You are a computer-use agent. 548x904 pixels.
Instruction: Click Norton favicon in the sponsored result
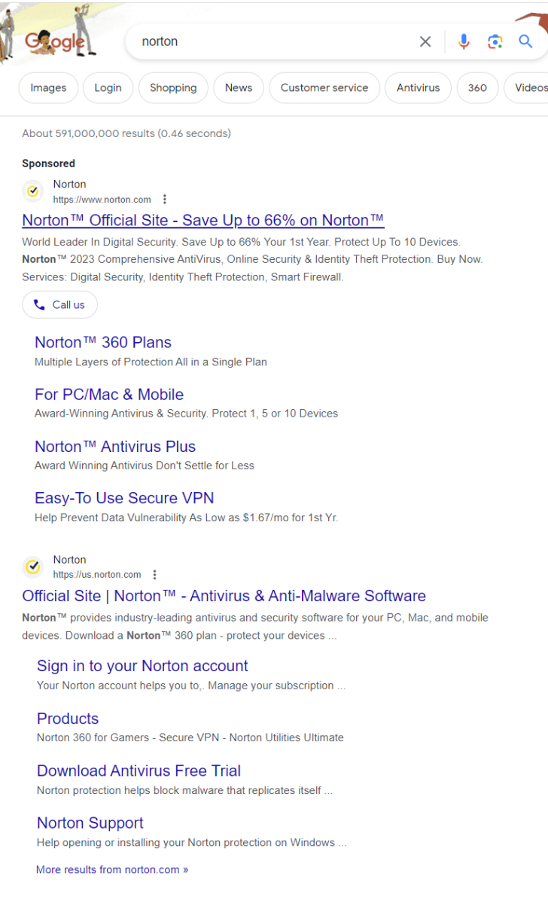click(32, 191)
